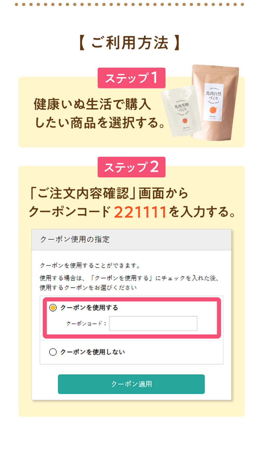Click the クーポンを使用することができます sentence
This screenshot has height=474, width=263.
pyautogui.click(x=90, y=265)
